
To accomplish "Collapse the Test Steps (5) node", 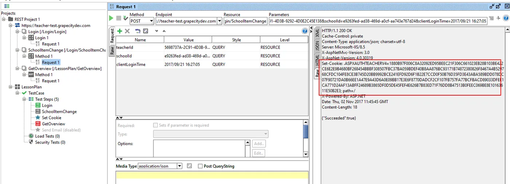I will pos(24,99).
